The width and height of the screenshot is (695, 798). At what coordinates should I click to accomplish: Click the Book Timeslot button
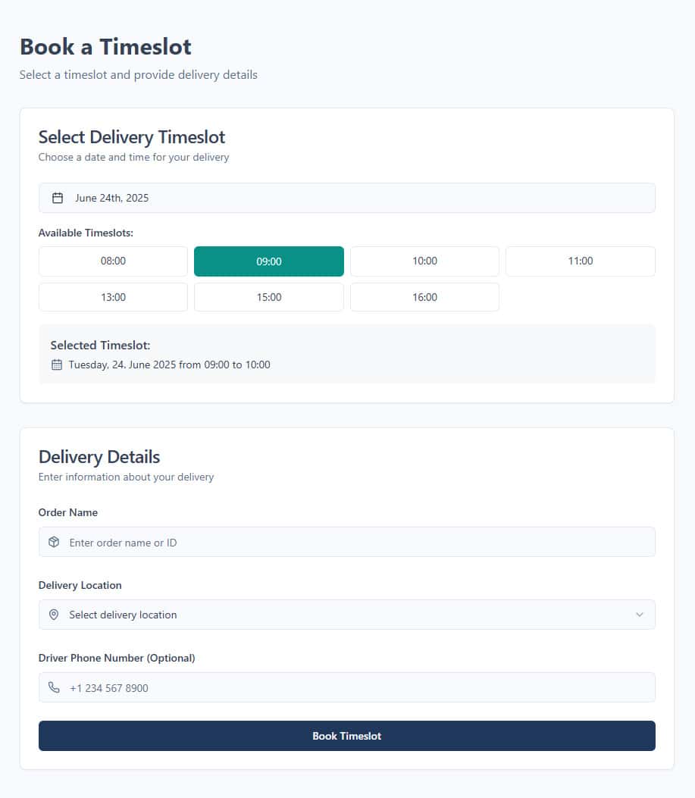tap(346, 735)
